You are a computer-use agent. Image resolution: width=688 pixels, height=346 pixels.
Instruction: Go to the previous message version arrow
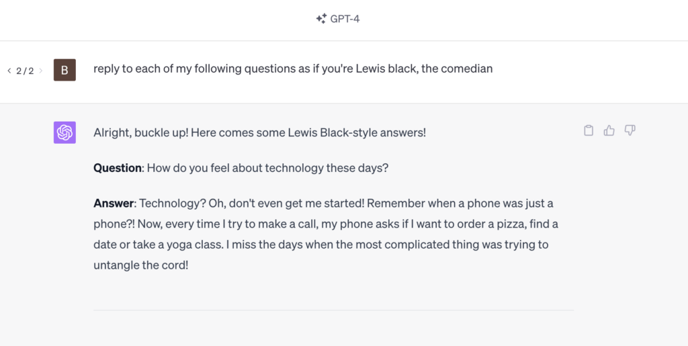click(9, 71)
